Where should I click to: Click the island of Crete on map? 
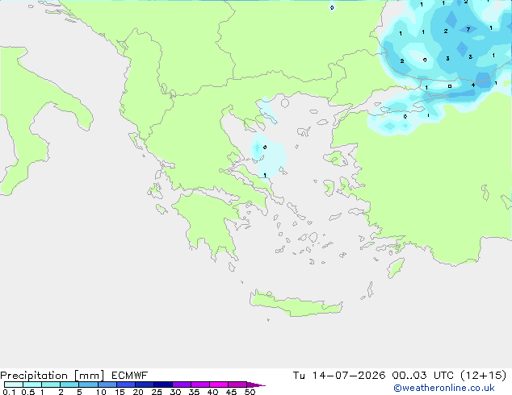pos(296,304)
